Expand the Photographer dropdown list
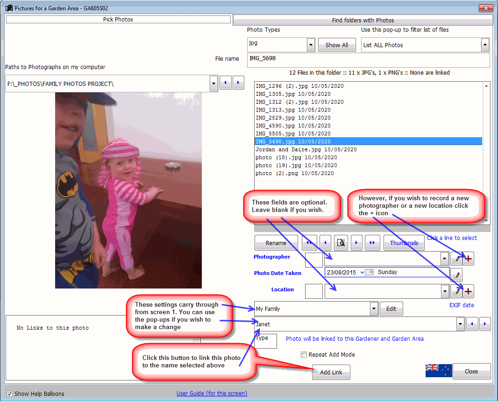This screenshot has width=498, height=401. click(445, 259)
